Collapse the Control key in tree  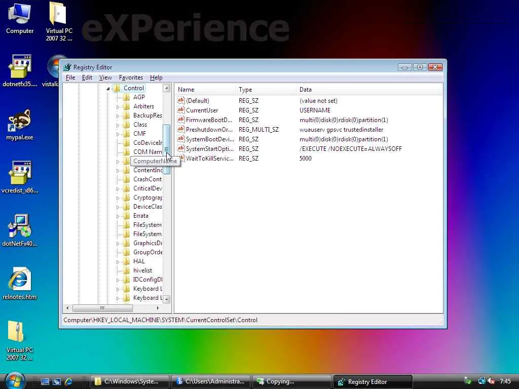(x=108, y=88)
